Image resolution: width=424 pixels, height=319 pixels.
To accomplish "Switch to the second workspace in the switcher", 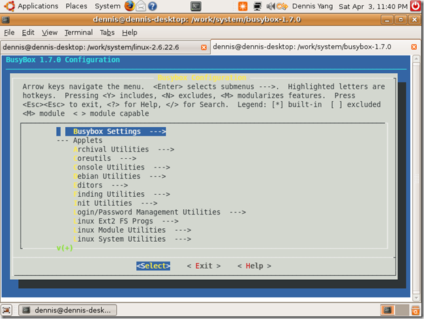I will 402,310.
